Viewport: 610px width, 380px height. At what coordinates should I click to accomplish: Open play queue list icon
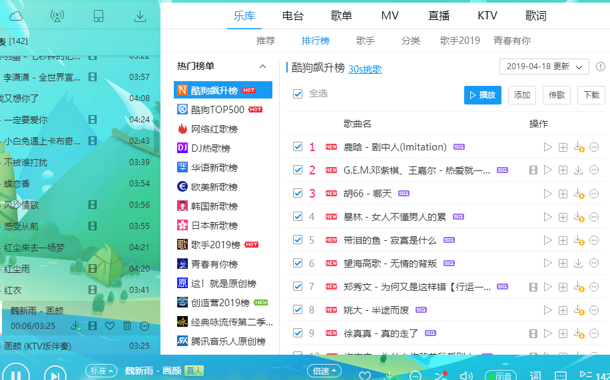[585, 375]
